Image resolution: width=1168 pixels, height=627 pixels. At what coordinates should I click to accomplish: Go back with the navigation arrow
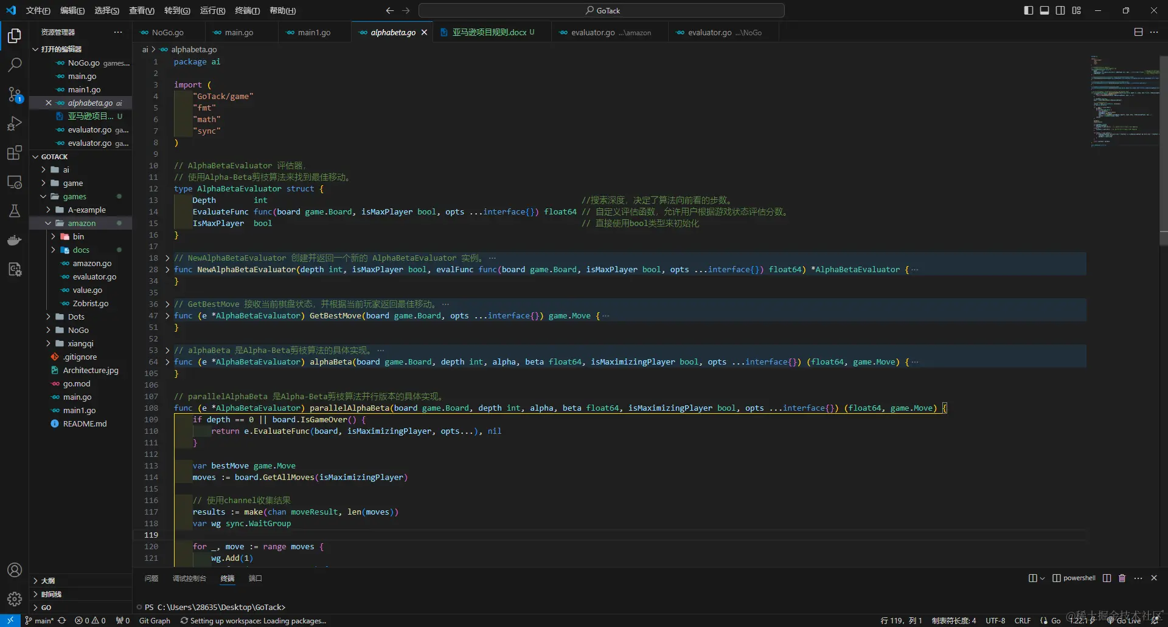pos(390,10)
